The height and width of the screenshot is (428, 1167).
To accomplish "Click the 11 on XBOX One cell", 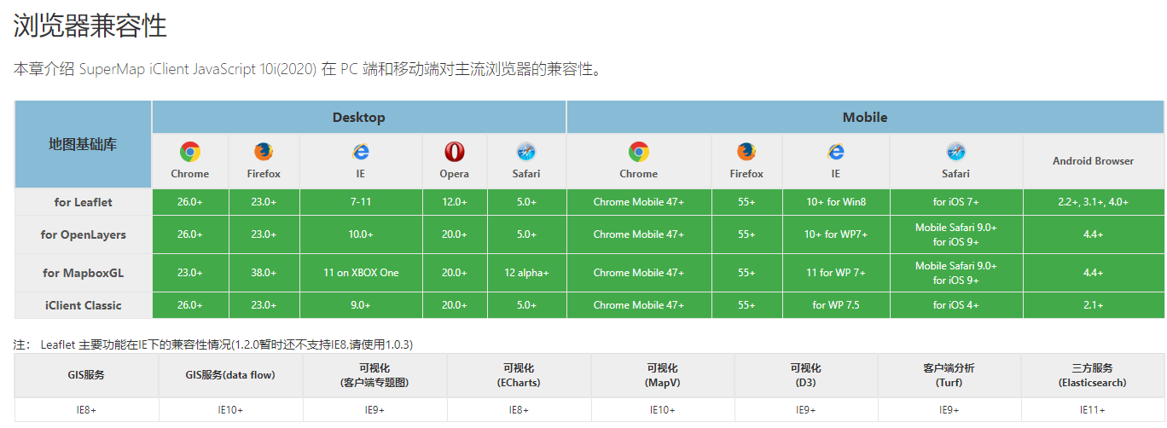I will [360, 273].
